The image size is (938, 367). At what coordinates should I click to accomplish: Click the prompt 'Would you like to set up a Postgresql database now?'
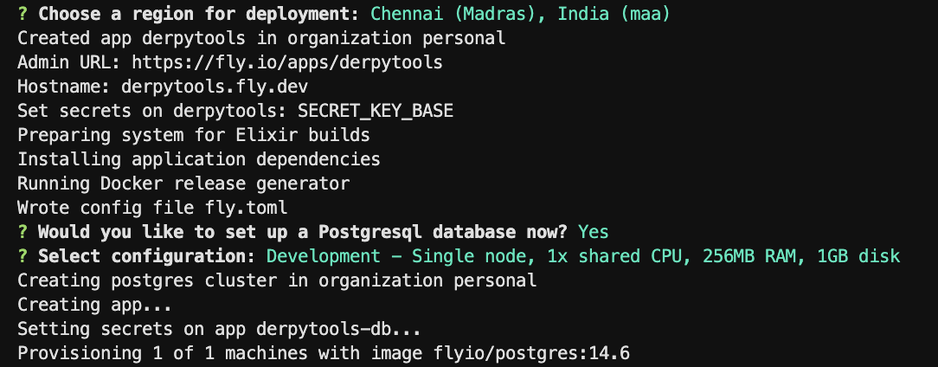pos(303,232)
